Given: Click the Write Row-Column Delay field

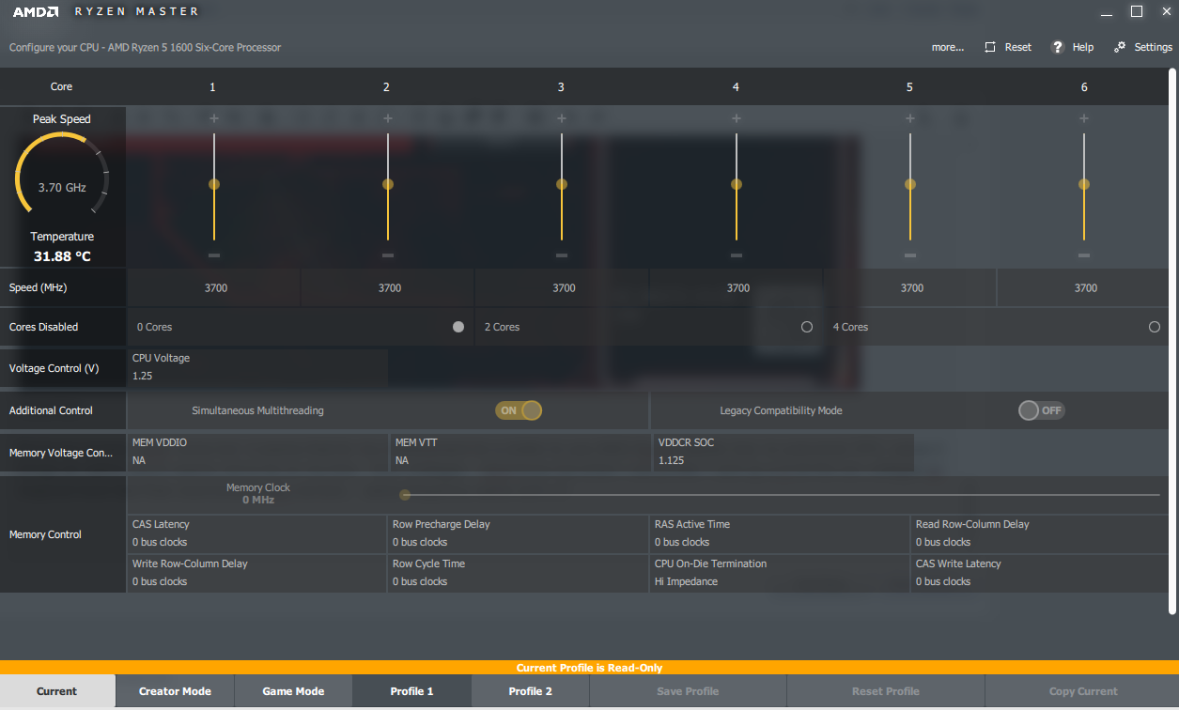Looking at the screenshot, I should 257,573.
